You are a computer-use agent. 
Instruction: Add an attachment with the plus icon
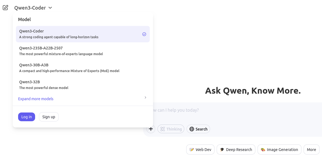(x=151, y=129)
